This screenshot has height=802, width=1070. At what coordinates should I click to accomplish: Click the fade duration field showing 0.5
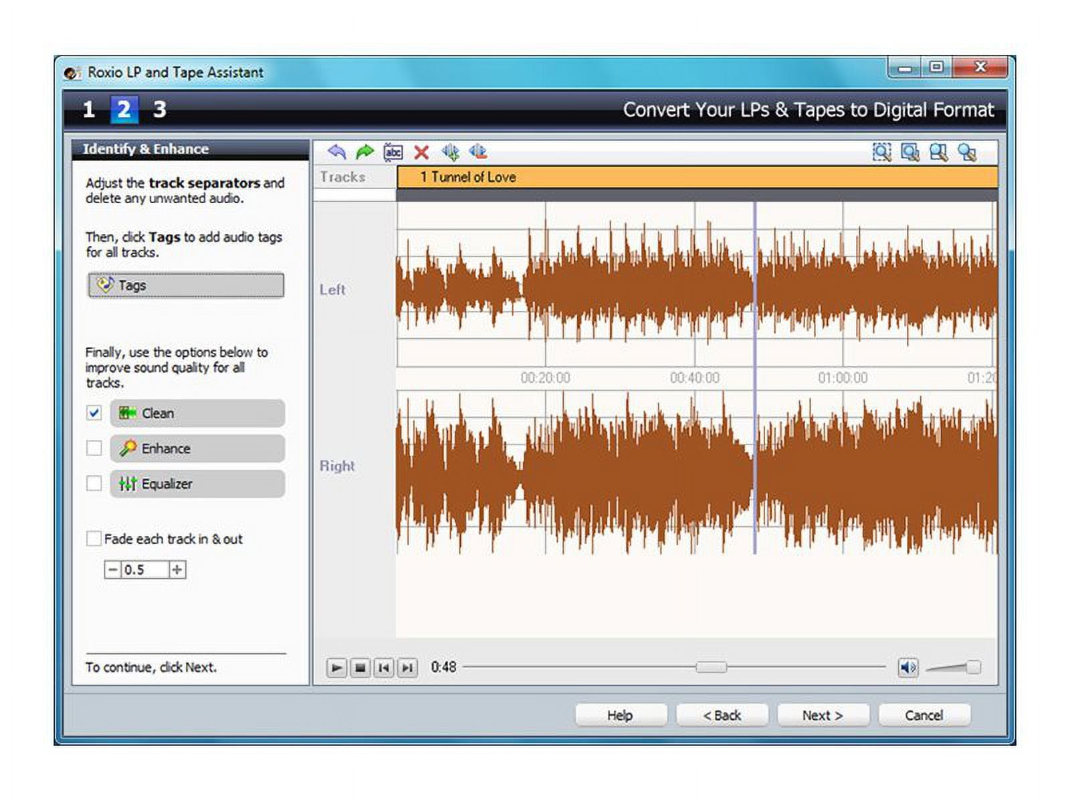144,569
